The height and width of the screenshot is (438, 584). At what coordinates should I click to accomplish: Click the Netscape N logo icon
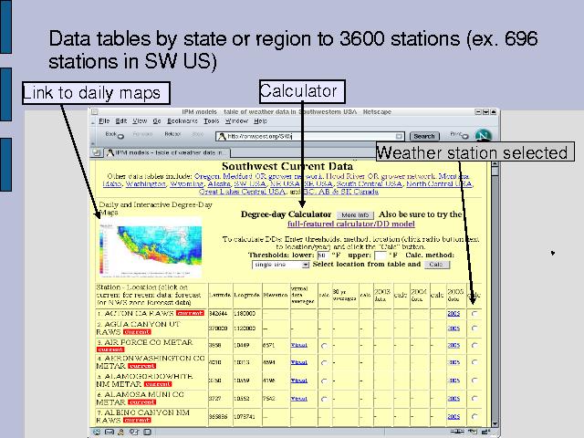484,136
